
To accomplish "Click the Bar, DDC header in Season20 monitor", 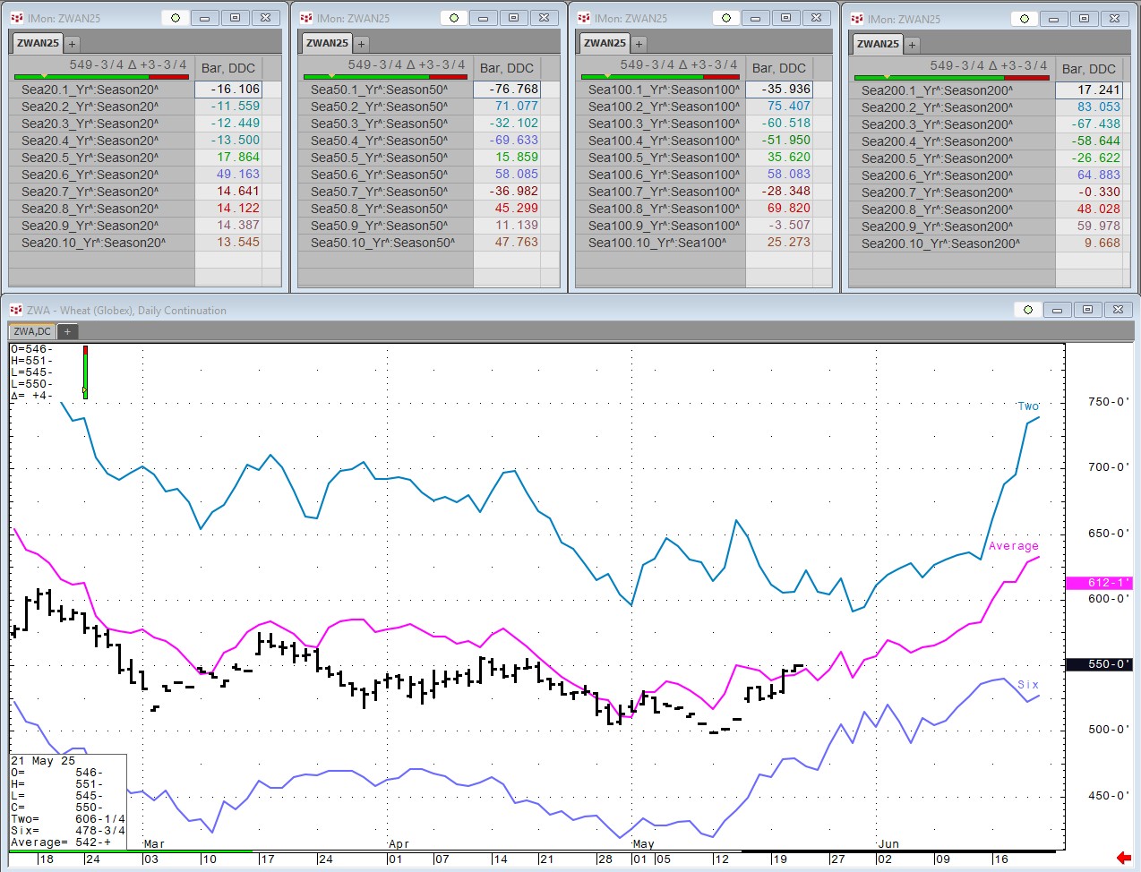I will (228, 68).
